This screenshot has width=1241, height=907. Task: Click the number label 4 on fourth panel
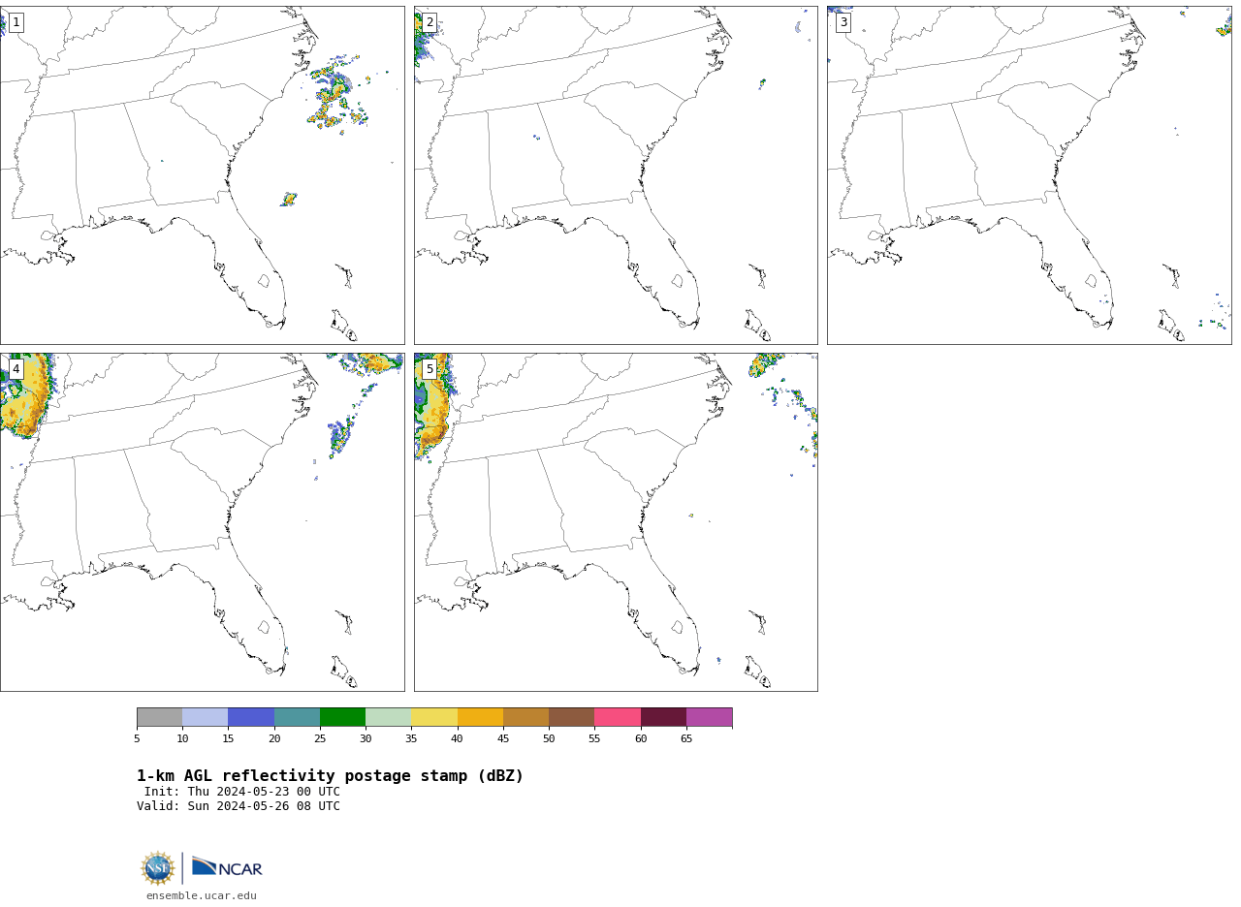click(16, 369)
